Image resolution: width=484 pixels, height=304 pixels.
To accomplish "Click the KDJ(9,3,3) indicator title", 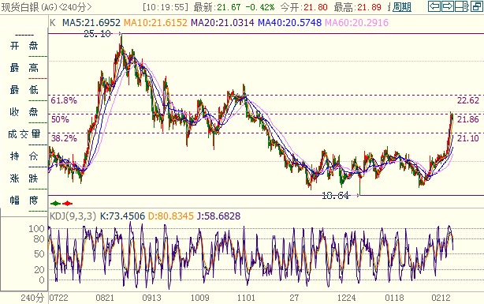I will 73,216.
